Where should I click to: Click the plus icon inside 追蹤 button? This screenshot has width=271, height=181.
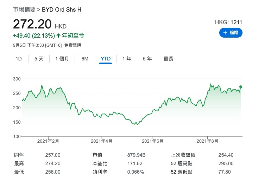pos(225,33)
